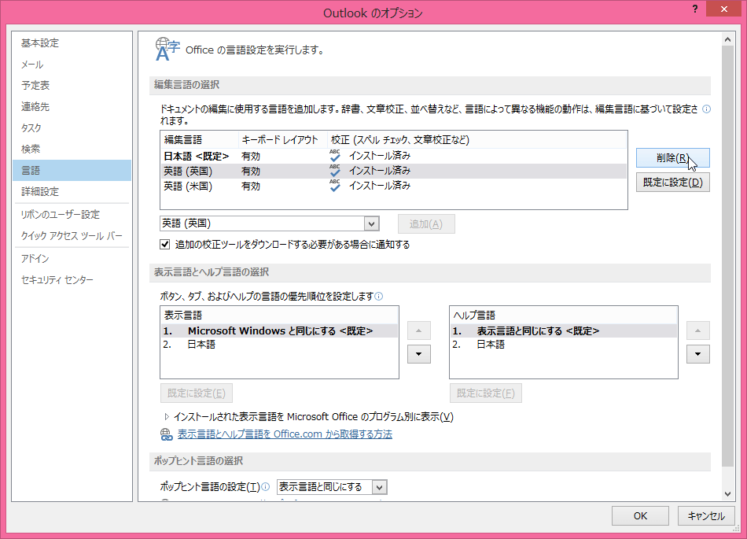Click proofing check icon in 英語 (英国) row
This screenshot has width=747, height=539.
[335, 171]
